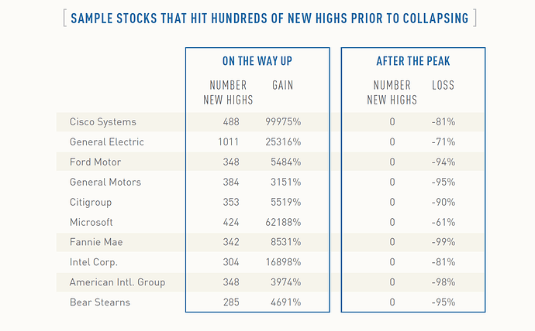This screenshot has height=331, width=535.
Task: Select the Ford Motor row label
Action: [x=95, y=162]
